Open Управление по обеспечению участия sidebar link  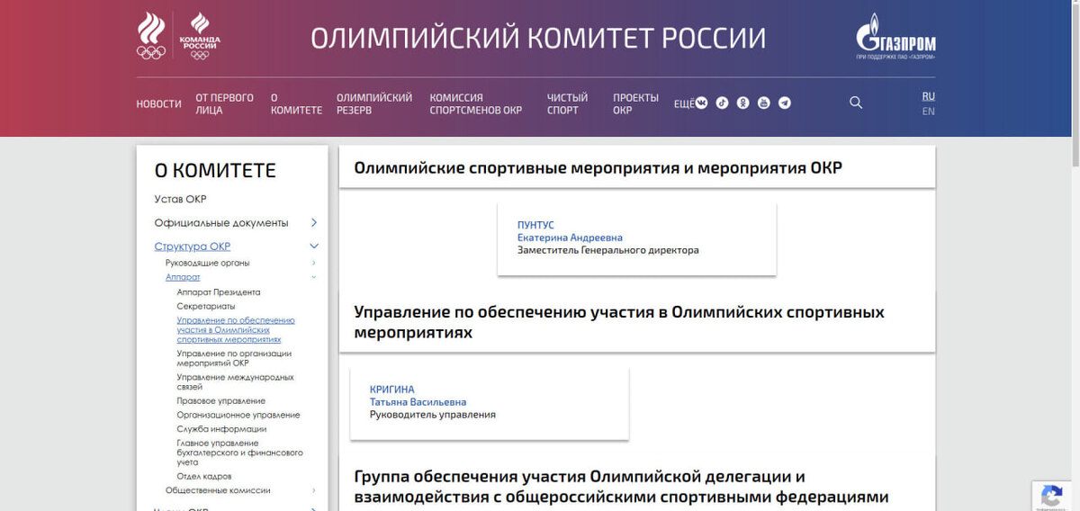pyautogui.click(x=236, y=330)
